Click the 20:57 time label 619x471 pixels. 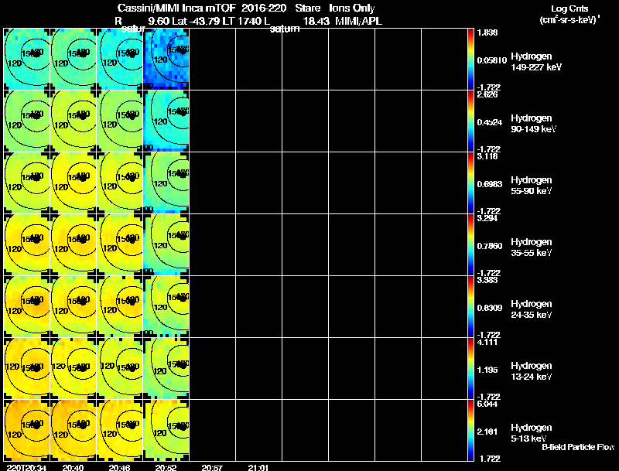click(212, 467)
